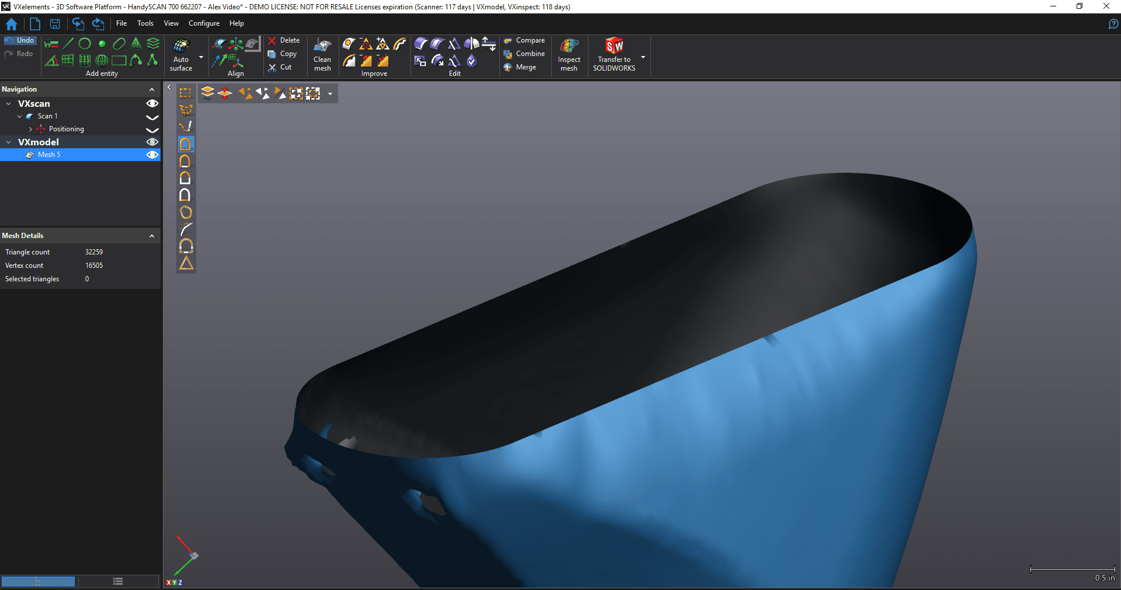Select the rectangle selection tool
1121x590 pixels.
click(x=186, y=93)
